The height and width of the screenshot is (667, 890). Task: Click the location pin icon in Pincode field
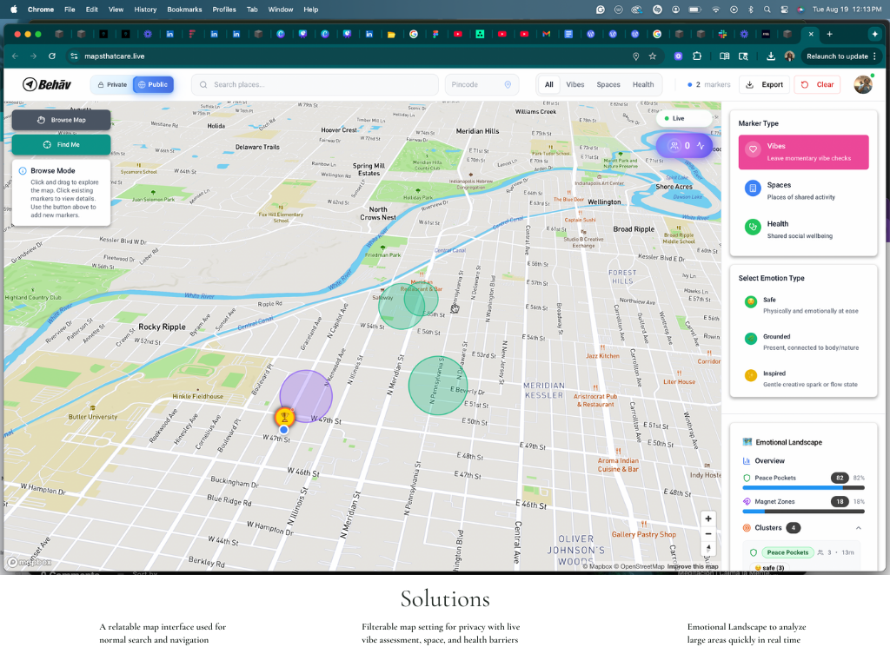coord(508,84)
